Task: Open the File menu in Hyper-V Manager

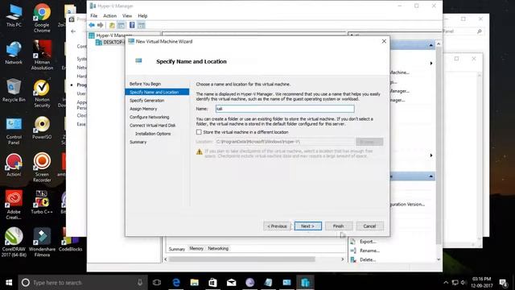Action: (x=93, y=15)
